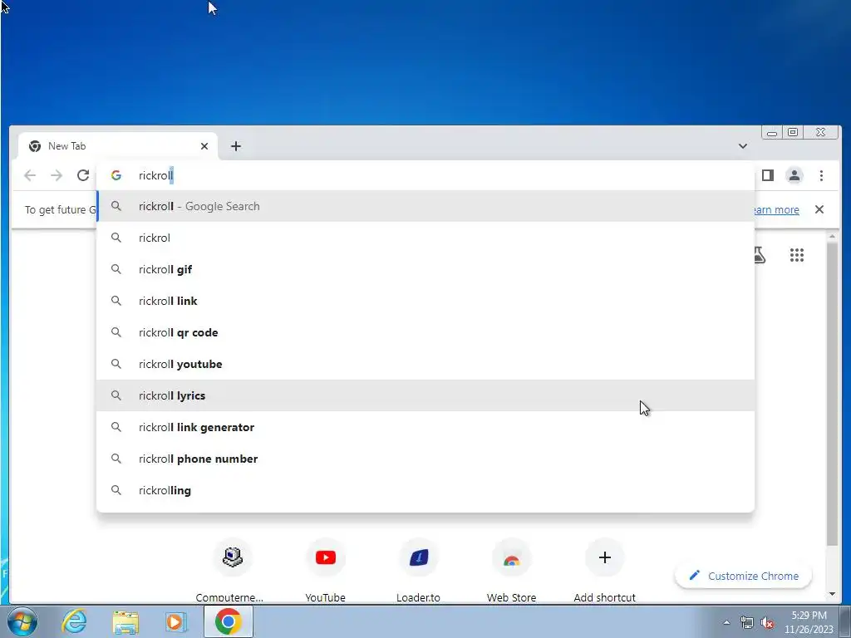The width and height of the screenshot is (851, 638).
Task: Go forward using the forward arrow
Action: (x=57, y=175)
